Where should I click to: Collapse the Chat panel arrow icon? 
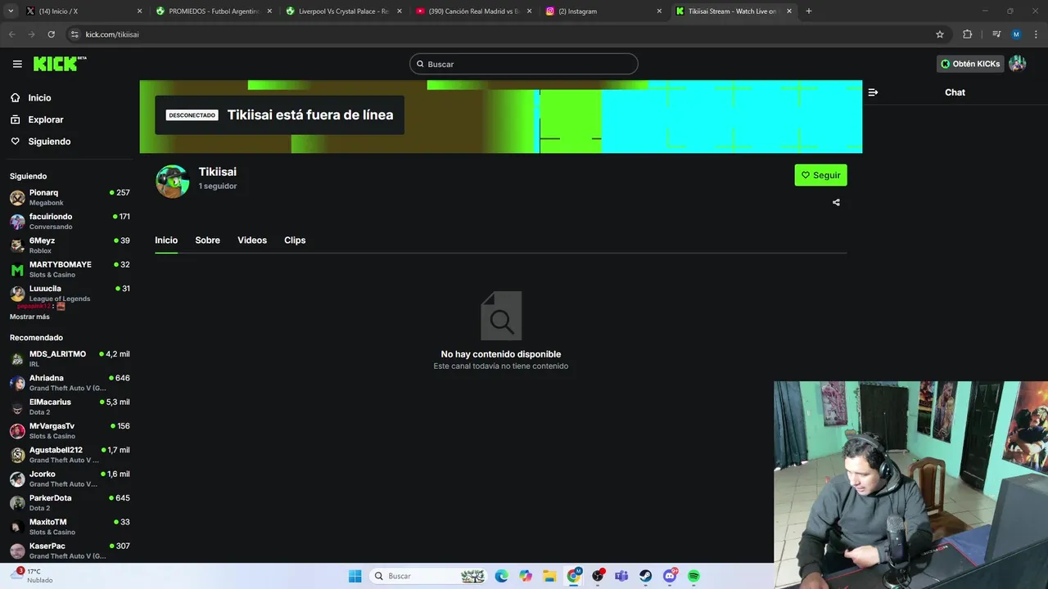pyautogui.click(x=873, y=92)
